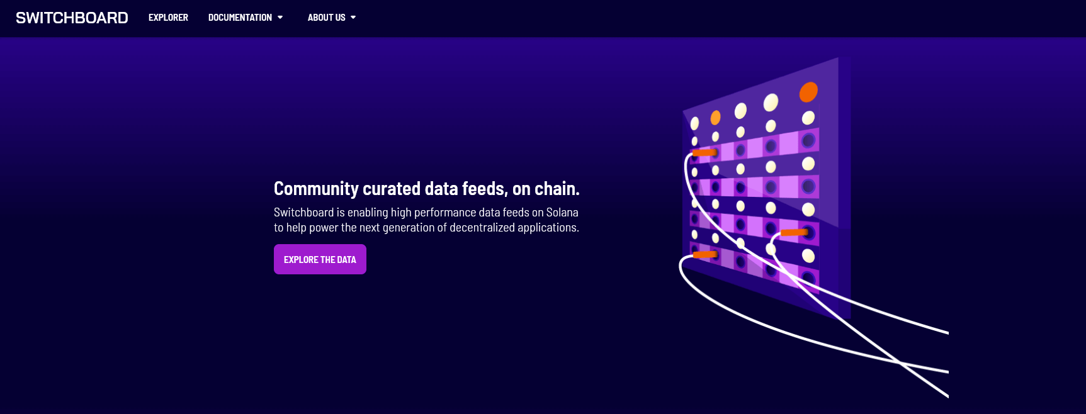This screenshot has height=414, width=1086.
Task: Click the topmost orange plug on the panel's left edge
Action: point(704,152)
